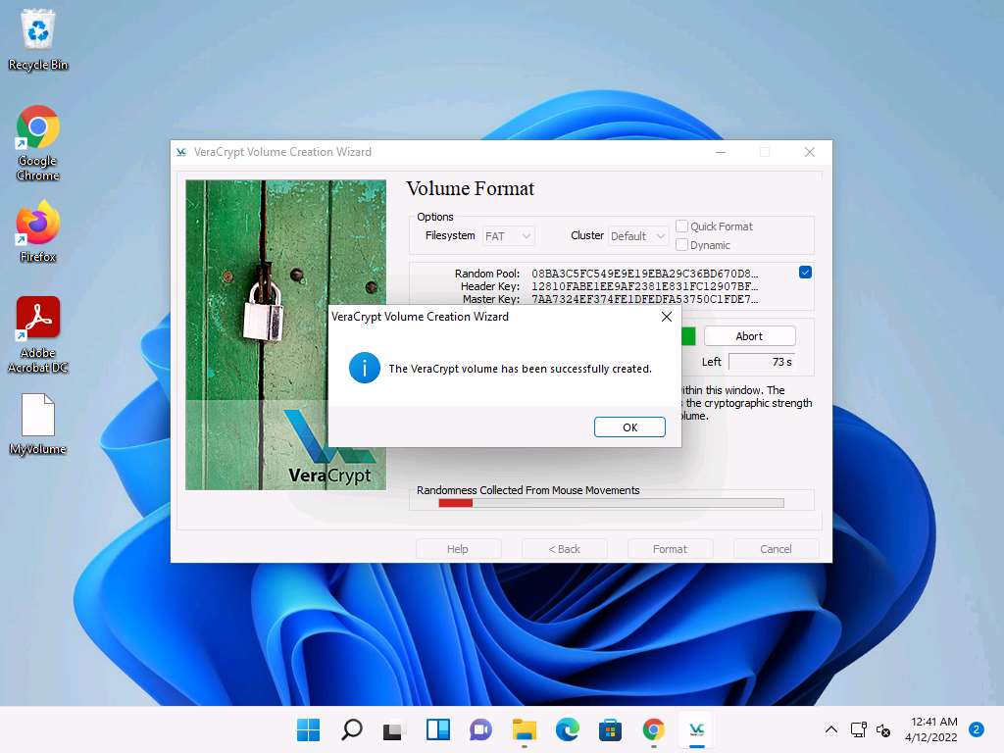
Task: Click the Windows Start button
Action: pos(308,729)
